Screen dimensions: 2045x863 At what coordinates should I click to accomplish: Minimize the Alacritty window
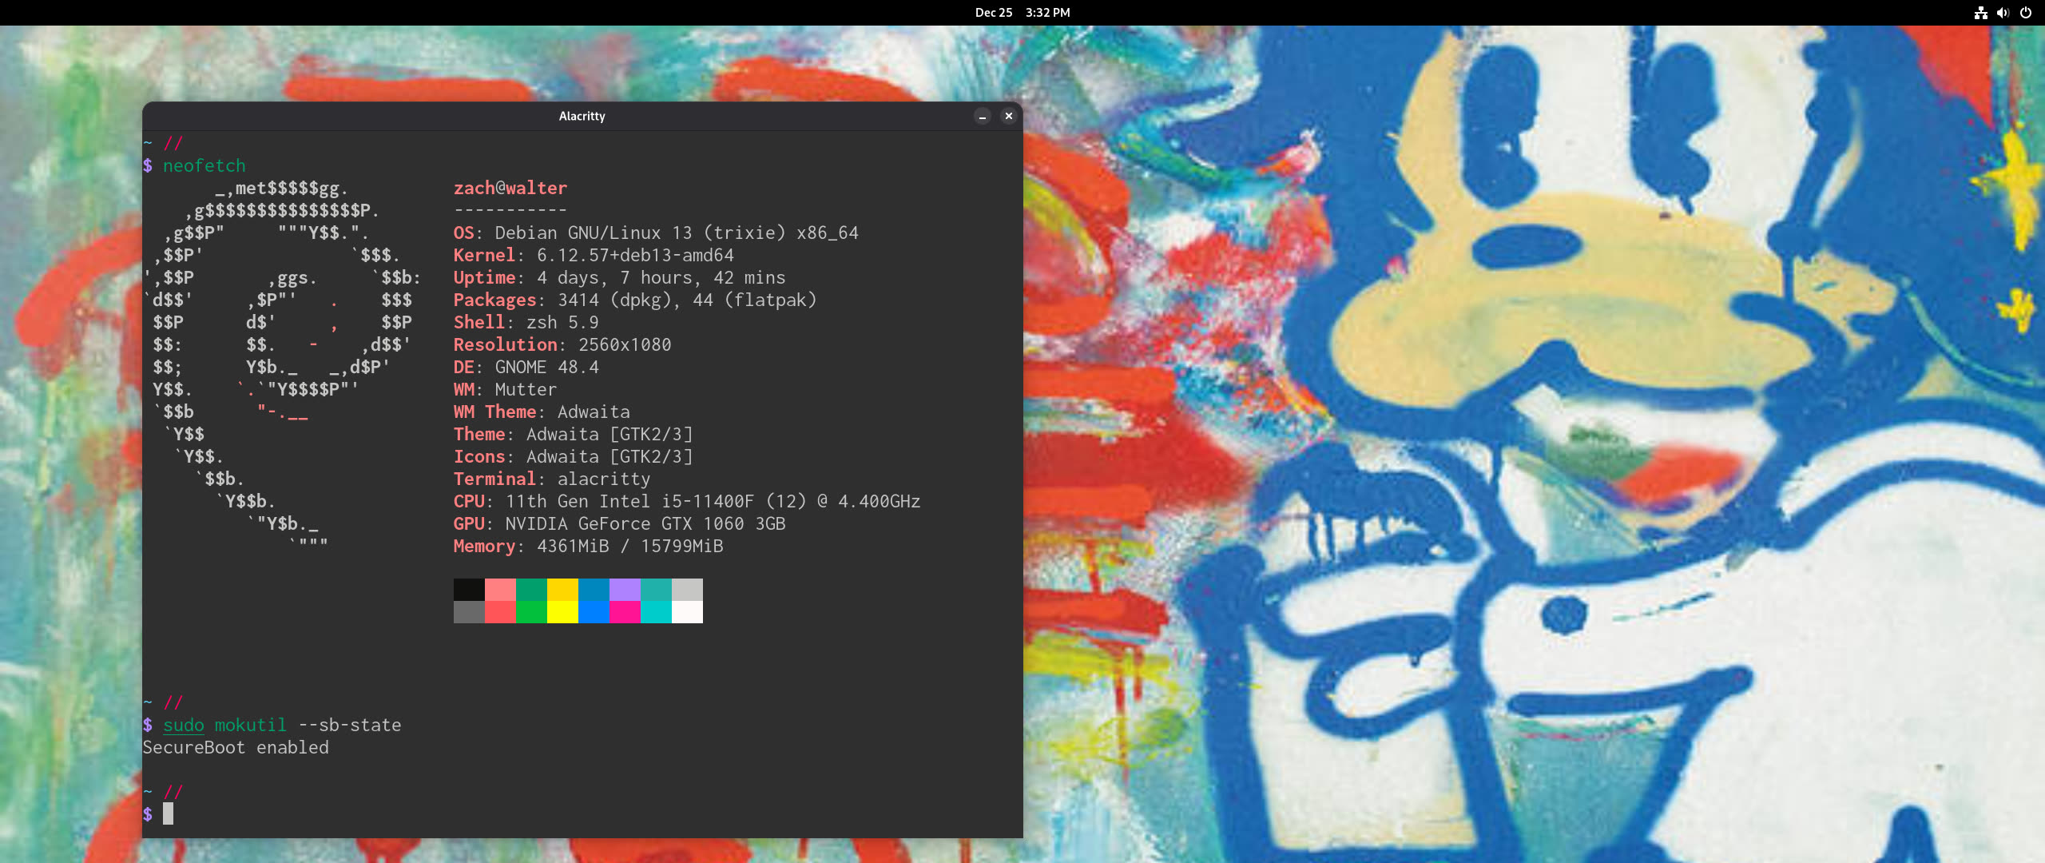[981, 116]
